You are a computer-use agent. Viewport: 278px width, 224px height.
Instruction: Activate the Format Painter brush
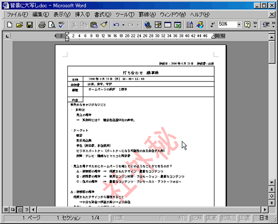(104, 25)
